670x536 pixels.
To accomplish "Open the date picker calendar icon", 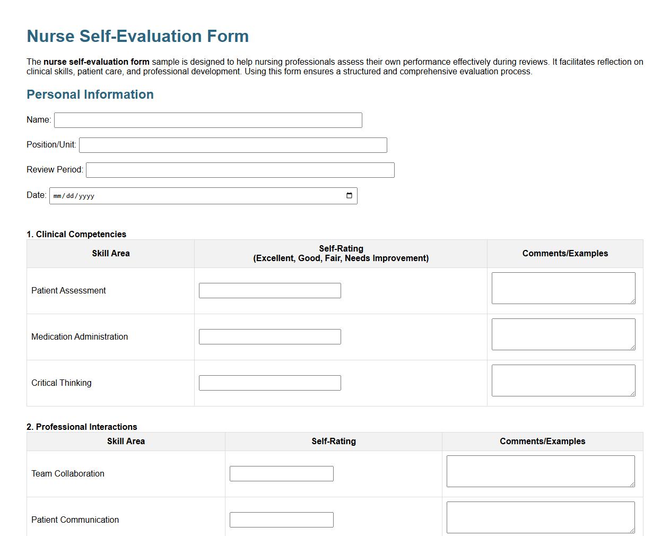I will tap(349, 195).
